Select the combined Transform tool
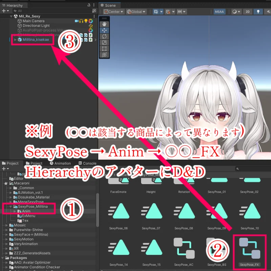271x271 pixels. (104, 55)
